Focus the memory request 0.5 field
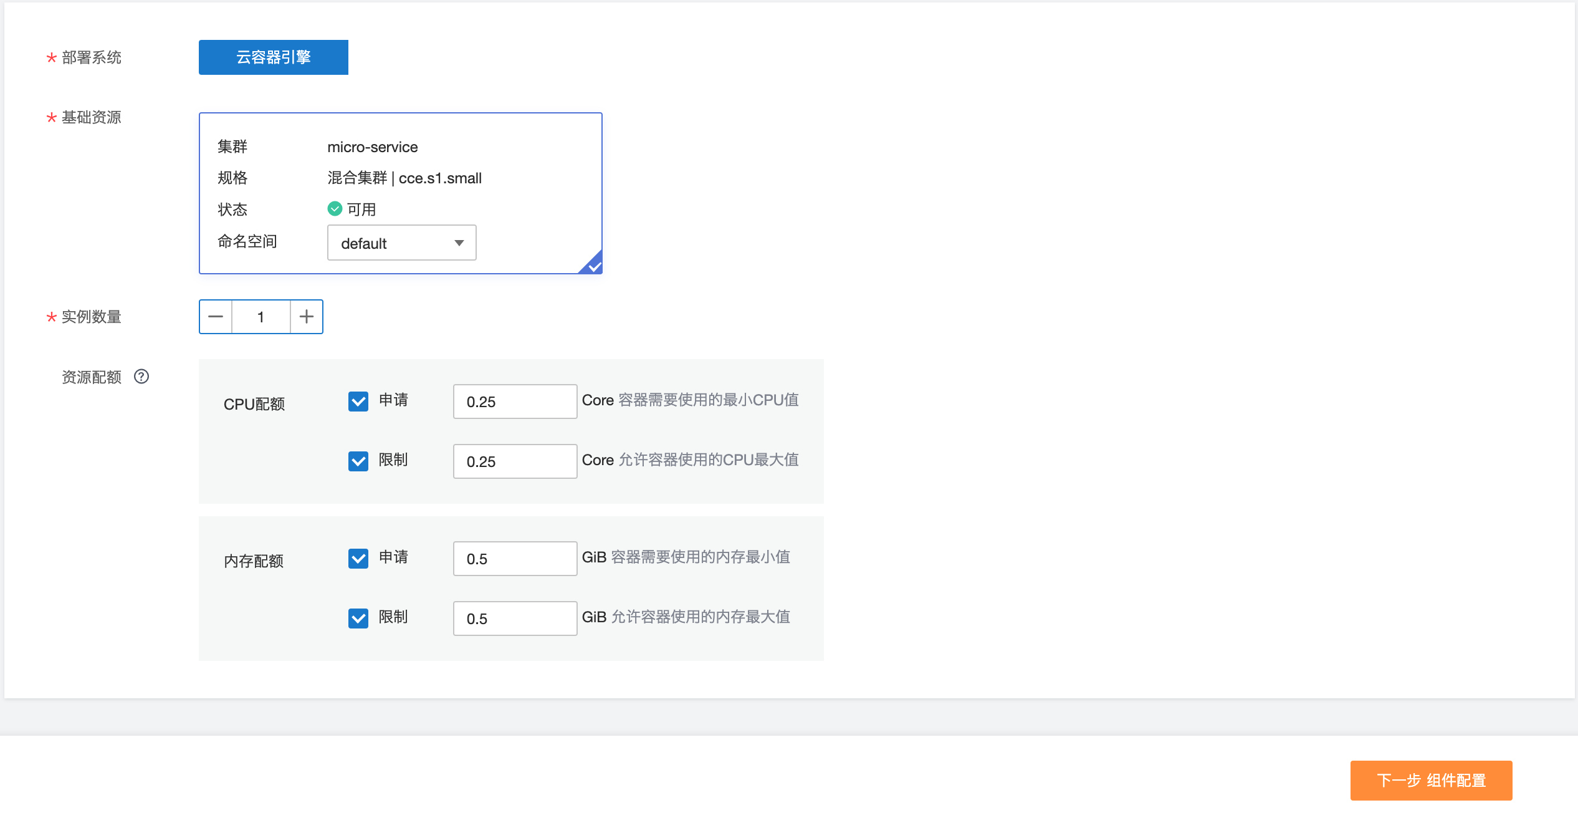Screen dimensions: 1578x828 click(x=515, y=559)
